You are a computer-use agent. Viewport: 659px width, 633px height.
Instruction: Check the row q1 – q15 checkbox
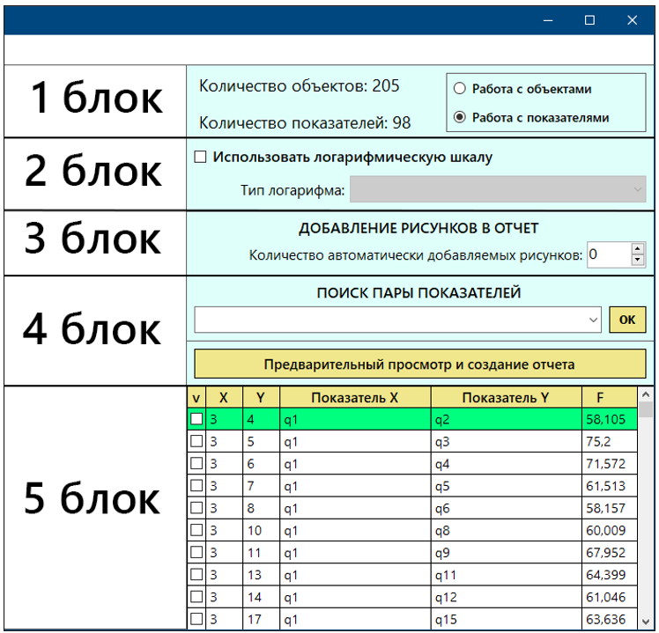pos(196,619)
